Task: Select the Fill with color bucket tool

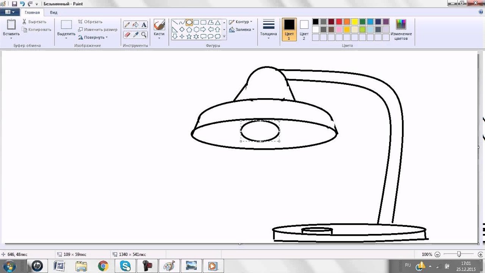Action: tap(135, 25)
